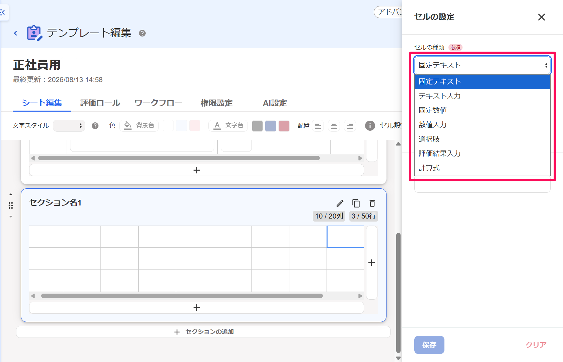Click the アドバ pill button at top
Viewport: 563px width, 362px height.
pos(389,12)
